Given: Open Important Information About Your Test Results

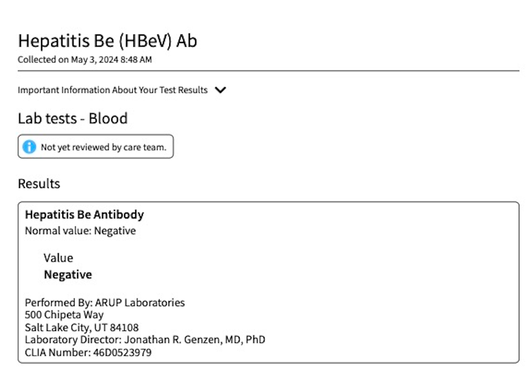Looking at the screenshot, I should [x=113, y=90].
